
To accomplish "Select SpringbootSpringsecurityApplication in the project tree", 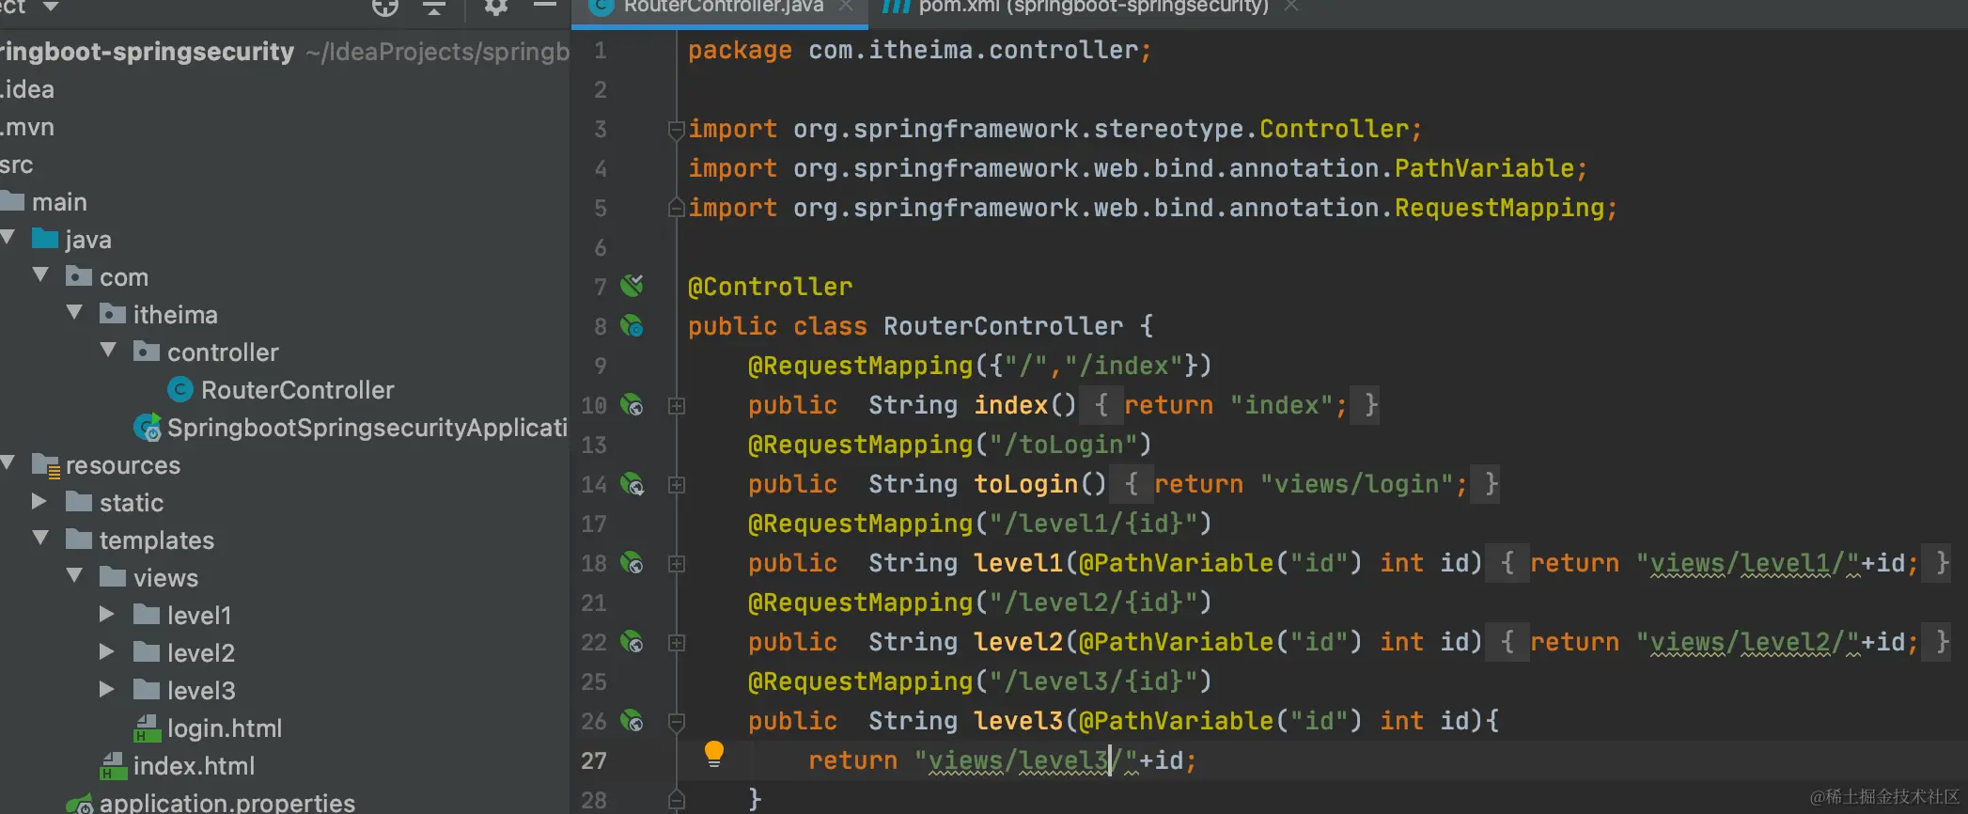I will [x=367, y=428].
